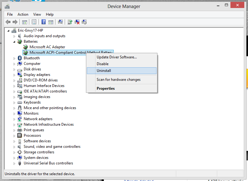Click the Update Driver Software toolbar icon
Viewport: 248px width, 181px height.
click(x=70, y=22)
